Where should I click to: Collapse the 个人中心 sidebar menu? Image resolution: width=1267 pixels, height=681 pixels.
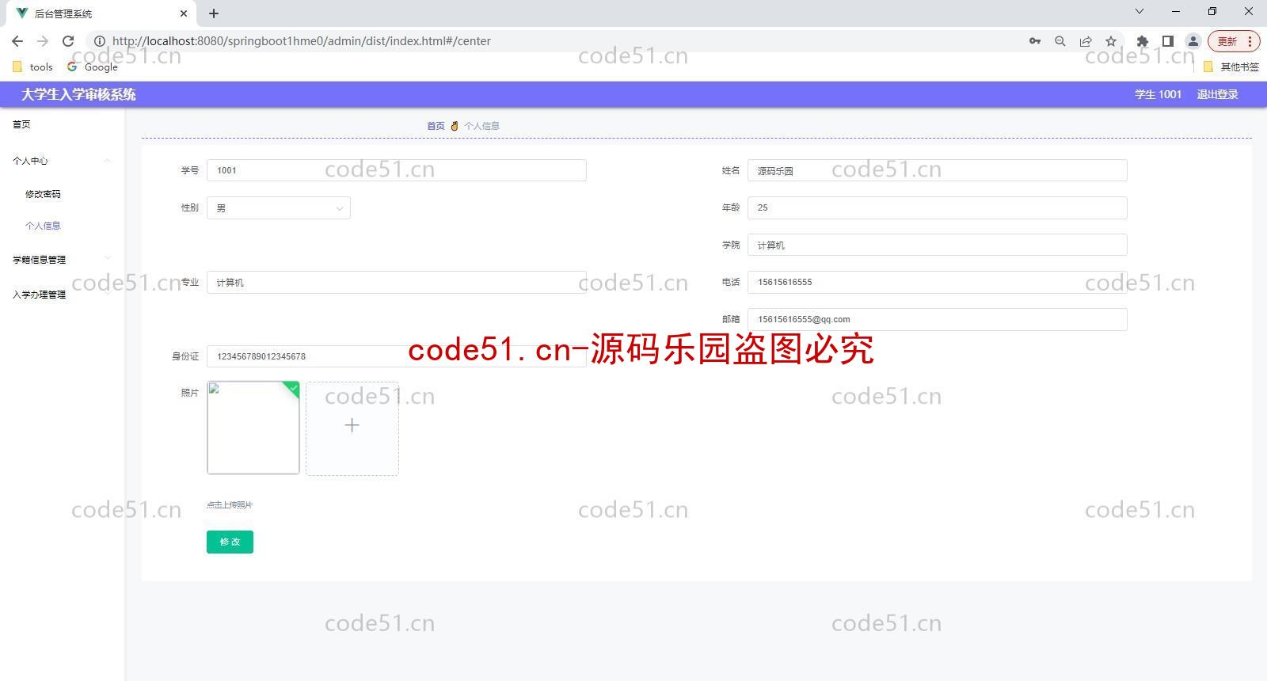62,161
